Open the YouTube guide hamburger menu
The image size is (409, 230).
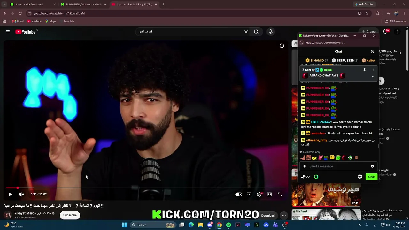point(8,32)
